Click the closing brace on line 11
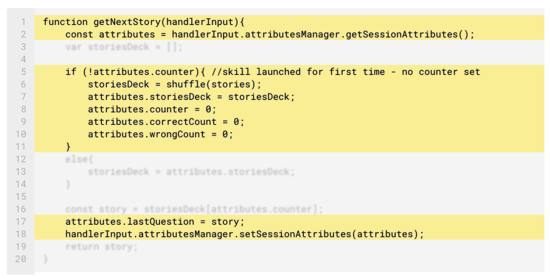This screenshot has height=279, width=550. coord(68,147)
